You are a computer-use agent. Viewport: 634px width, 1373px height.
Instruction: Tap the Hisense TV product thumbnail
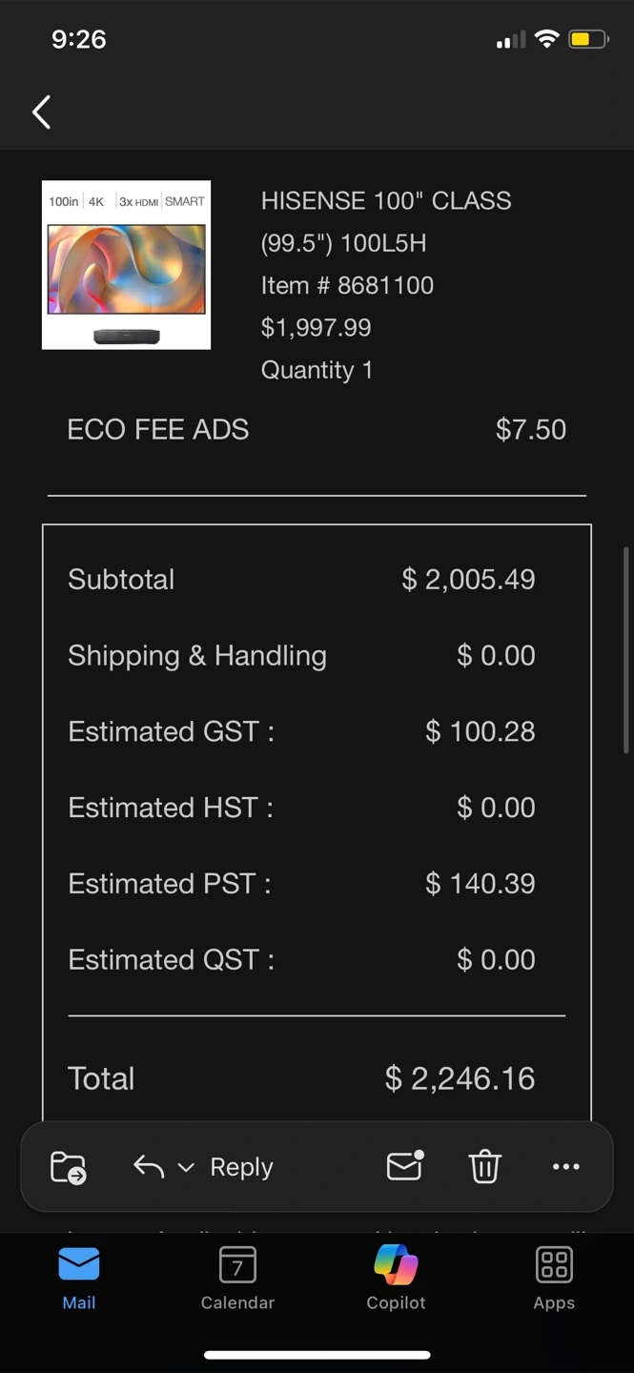[x=126, y=265]
